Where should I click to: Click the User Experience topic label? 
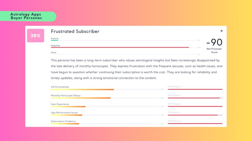pyautogui.click(x=60, y=104)
